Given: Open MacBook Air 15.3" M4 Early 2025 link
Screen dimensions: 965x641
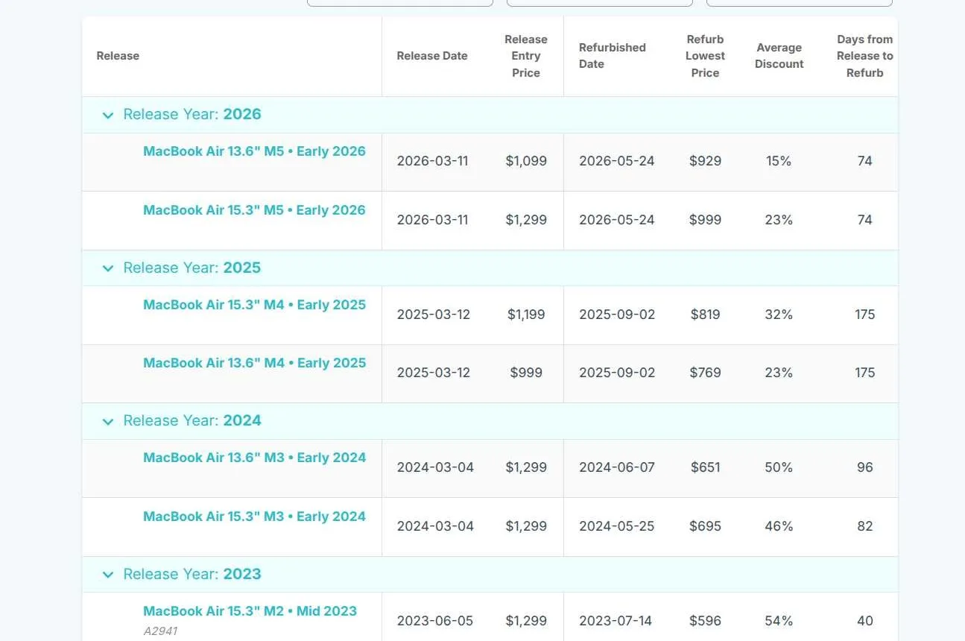Looking at the screenshot, I should (x=254, y=305).
